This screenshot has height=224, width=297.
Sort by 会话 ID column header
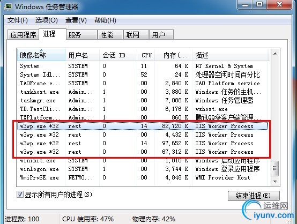(118, 55)
